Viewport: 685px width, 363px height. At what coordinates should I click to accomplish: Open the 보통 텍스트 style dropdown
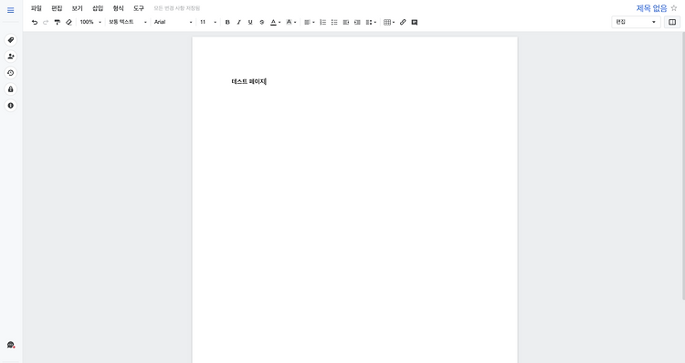click(128, 22)
